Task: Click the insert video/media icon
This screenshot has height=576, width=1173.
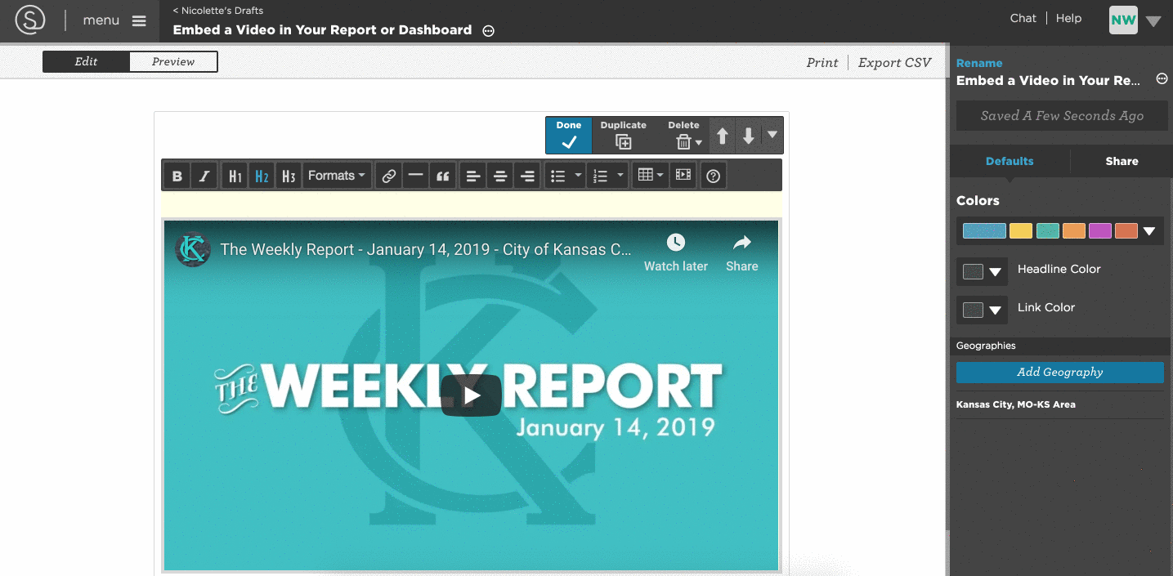Action: coord(683,176)
